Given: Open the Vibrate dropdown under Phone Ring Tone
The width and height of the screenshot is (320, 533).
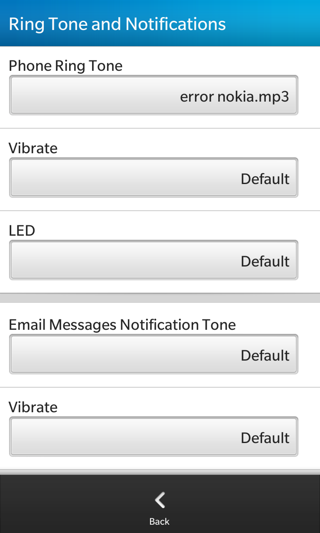Looking at the screenshot, I should pyautogui.click(x=153, y=177).
